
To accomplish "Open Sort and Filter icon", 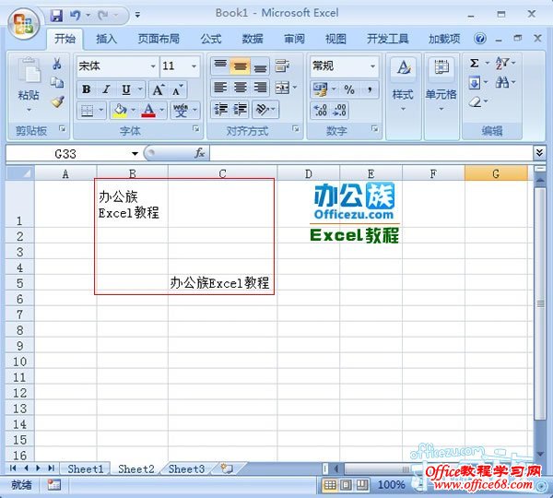I will (x=502, y=64).
